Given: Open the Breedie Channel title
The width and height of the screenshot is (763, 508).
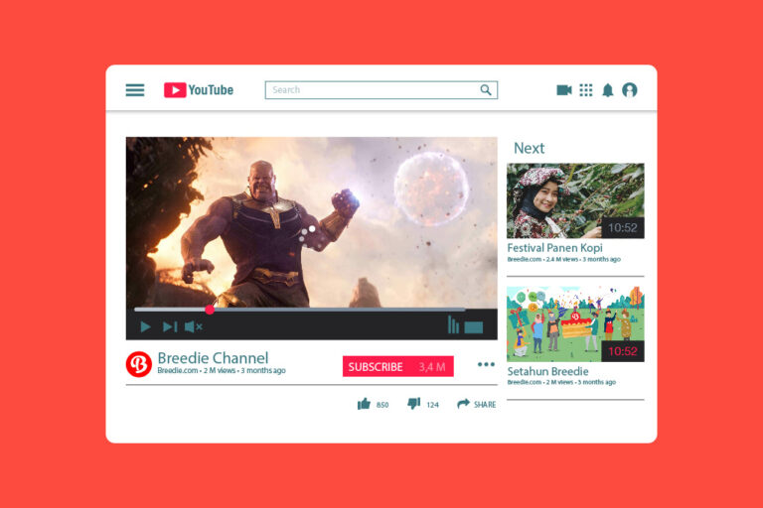Looking at the screenshot, I should coord(213,358).
